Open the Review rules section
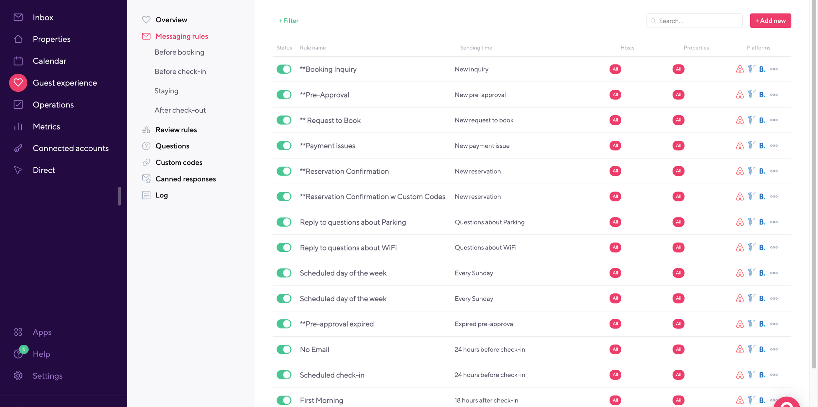This screenshot has width=818, height=407. 176,130
